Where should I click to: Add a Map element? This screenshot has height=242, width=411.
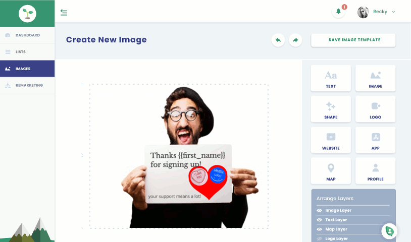pyautogui.click(x=331, y=171)
